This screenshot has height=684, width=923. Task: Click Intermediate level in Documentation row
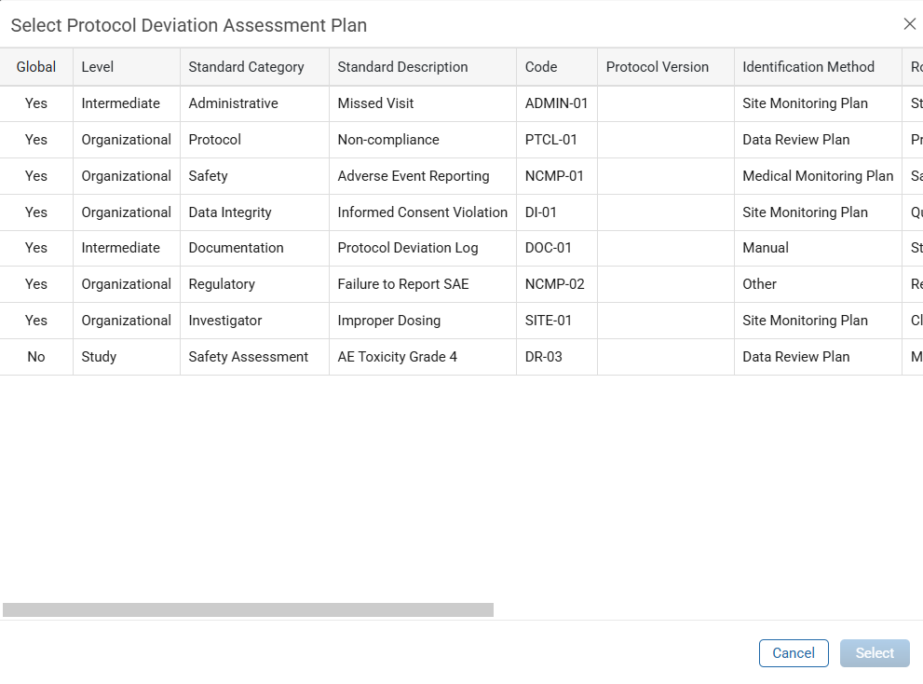127,248
